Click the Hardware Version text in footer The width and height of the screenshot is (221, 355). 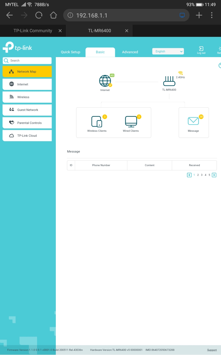point(116,350)
